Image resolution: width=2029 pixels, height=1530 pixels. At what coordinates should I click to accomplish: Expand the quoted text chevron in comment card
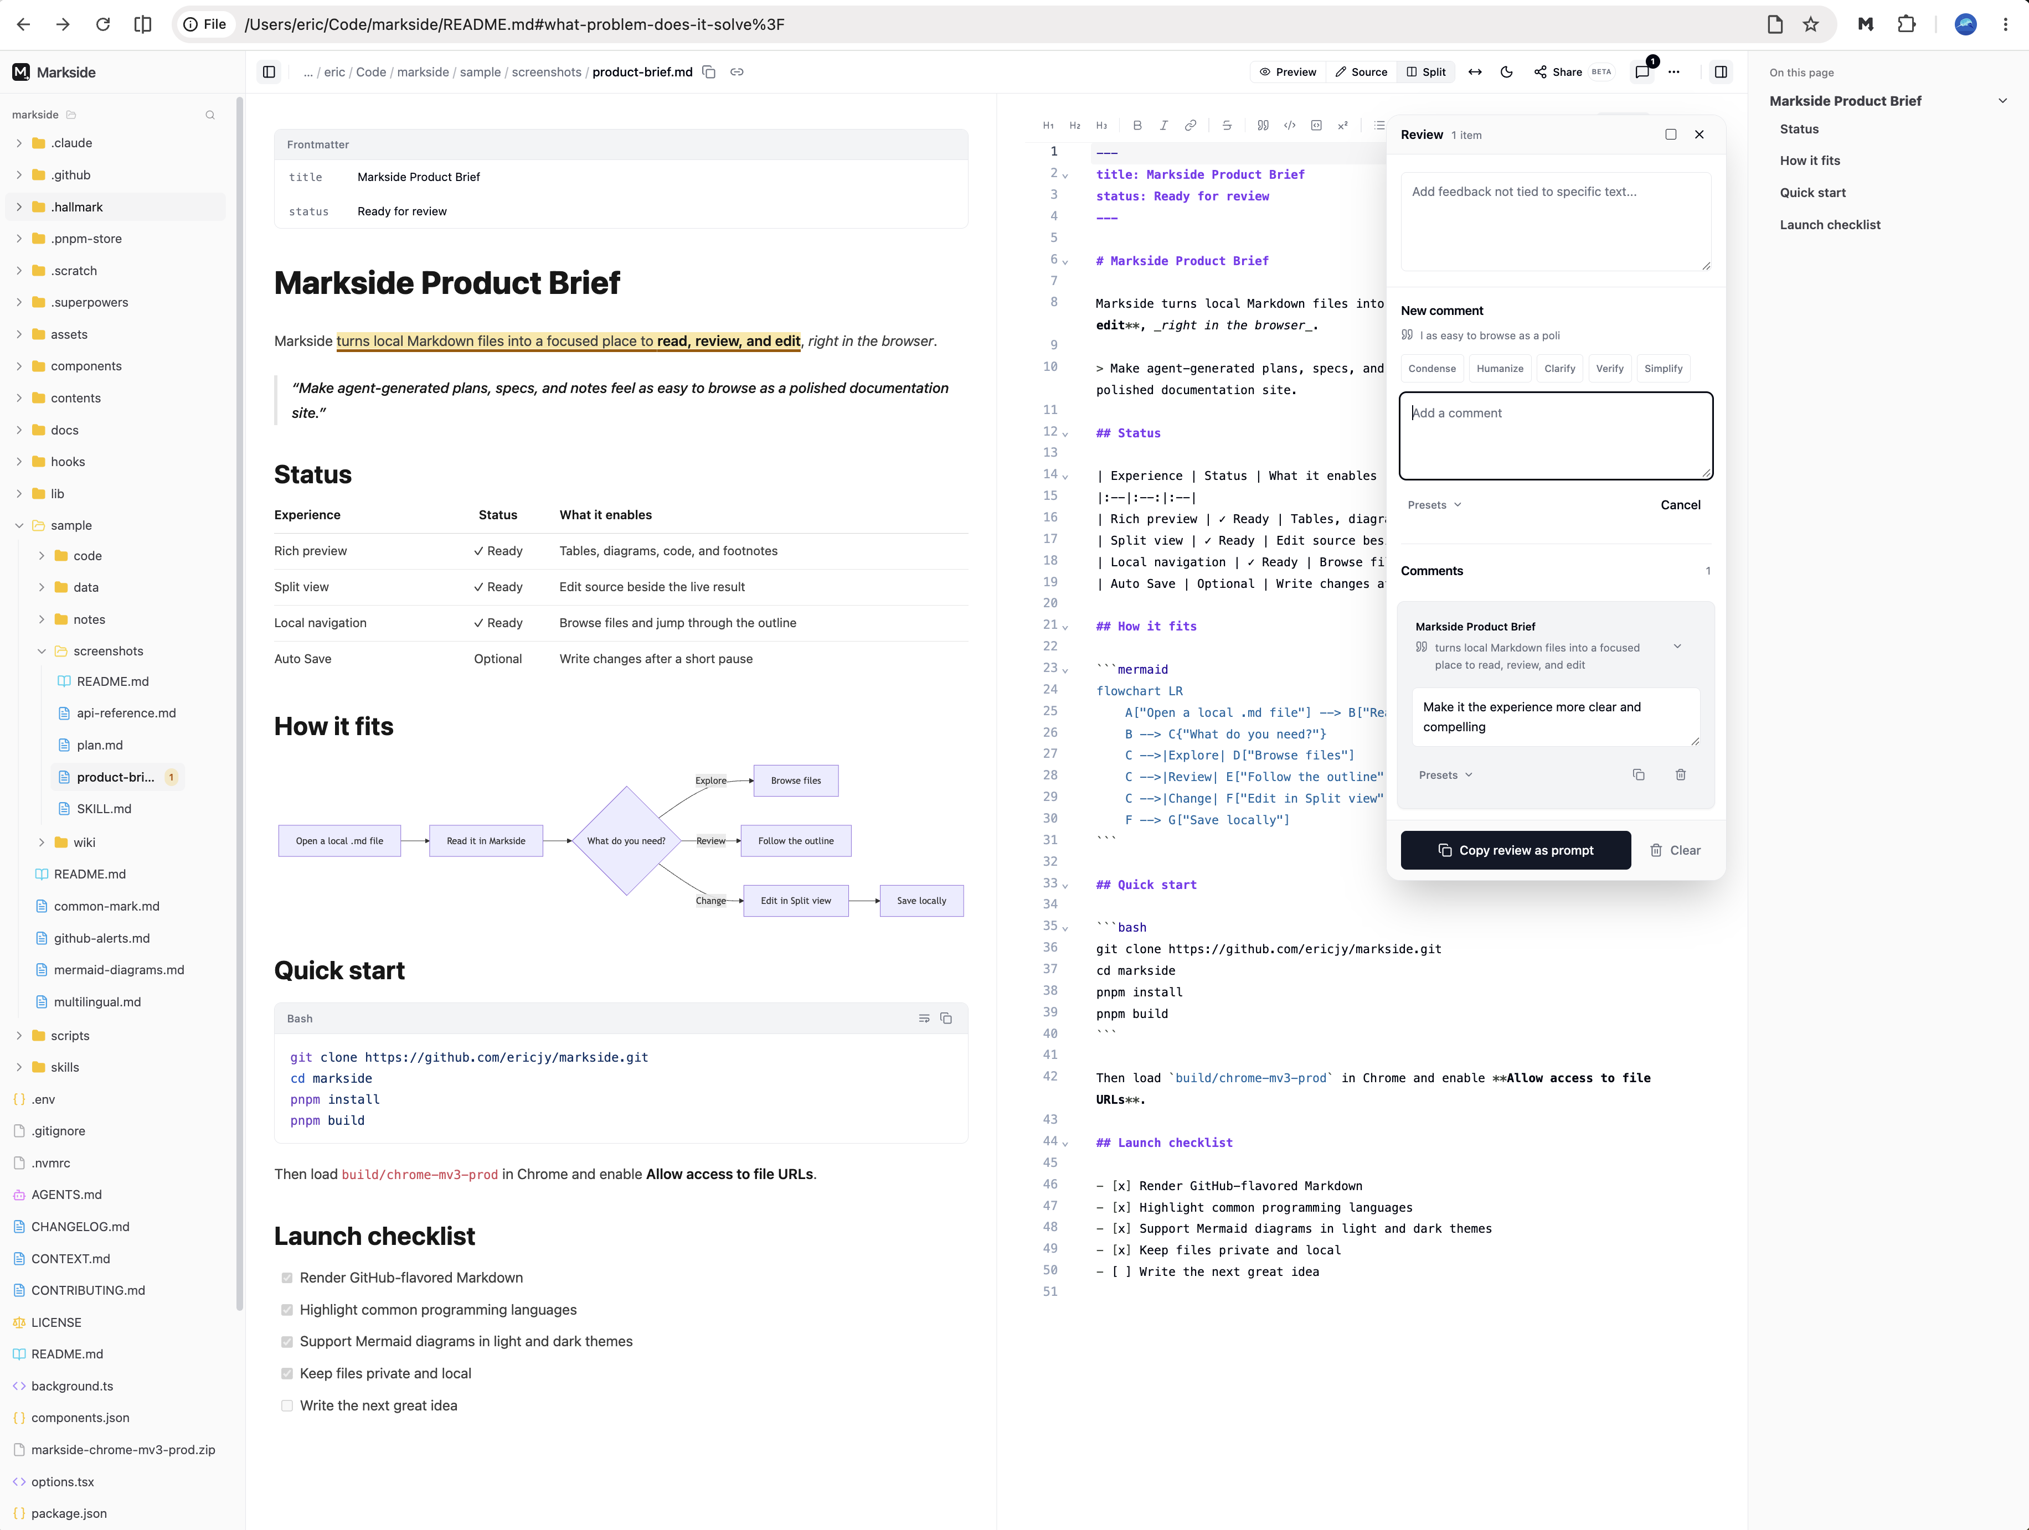pyautogui.click(x=1678, y=647)
